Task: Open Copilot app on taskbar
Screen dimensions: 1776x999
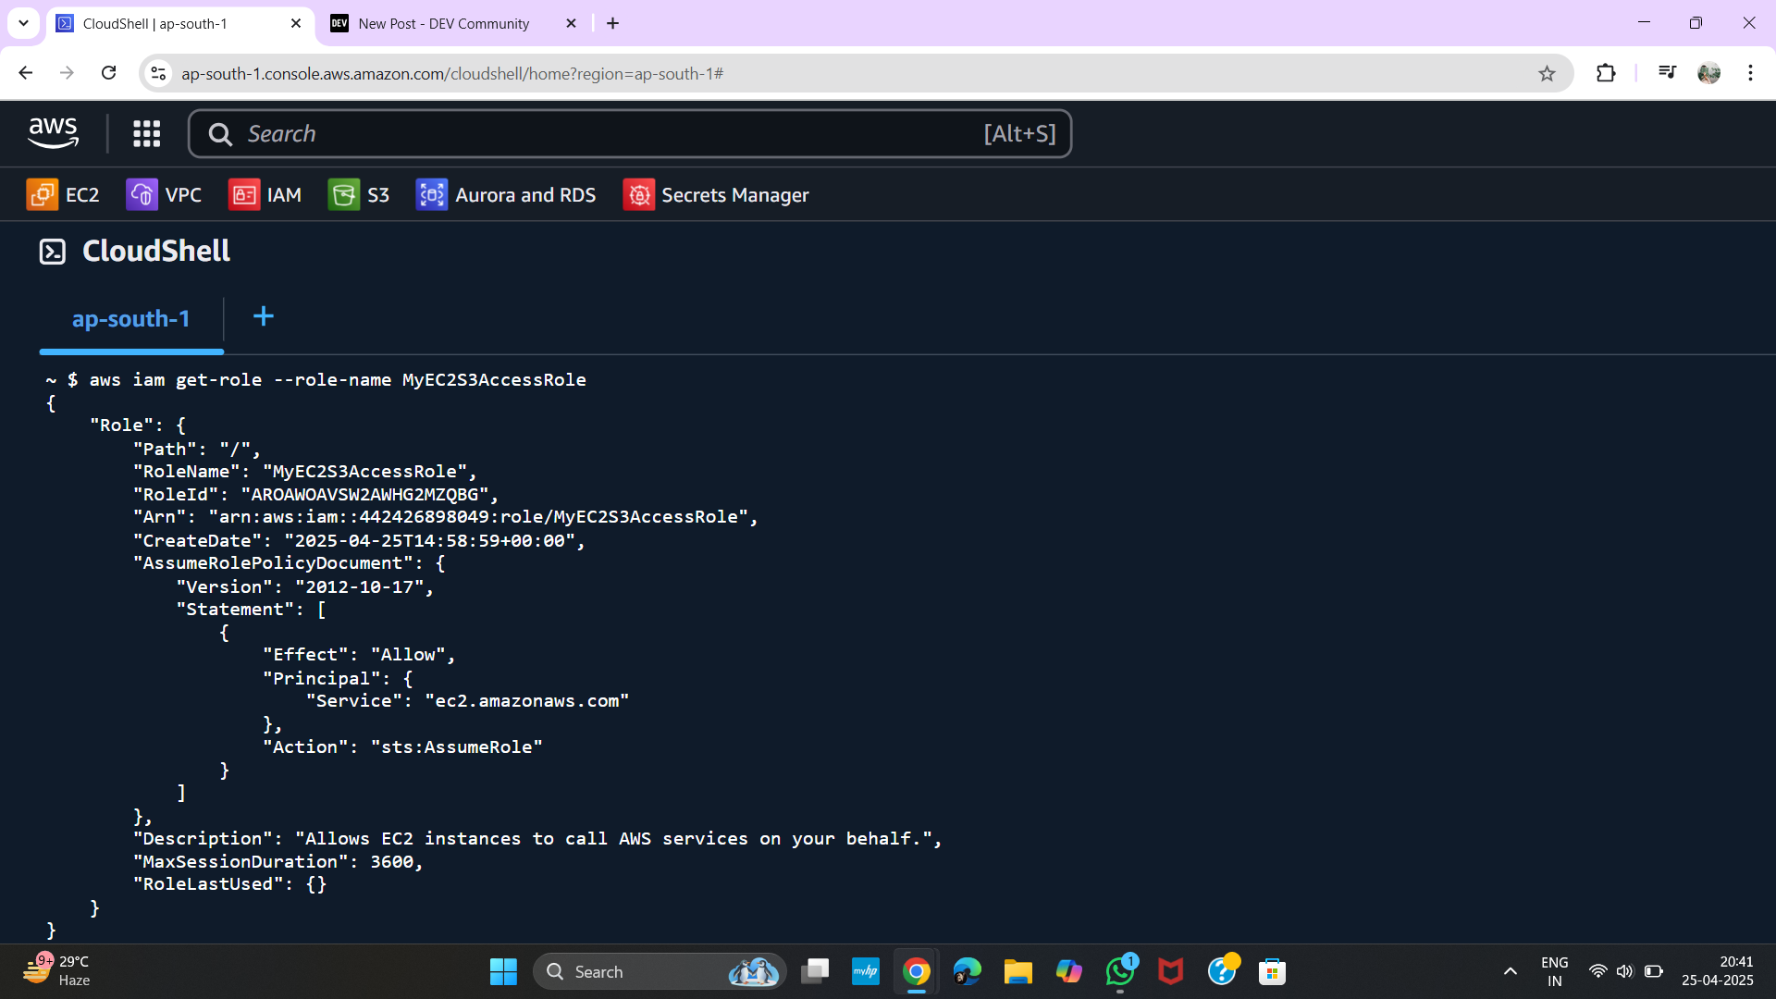Action: coord(1069,972)
